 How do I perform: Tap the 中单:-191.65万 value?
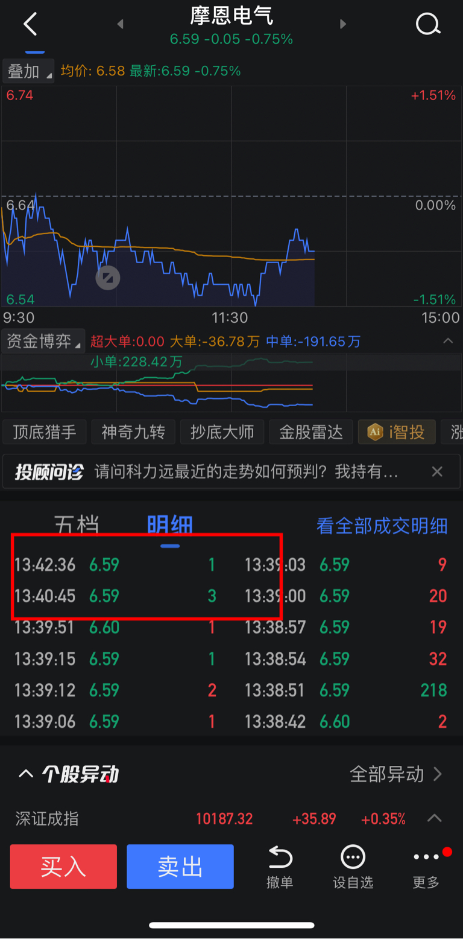click(x=313, y=342)
